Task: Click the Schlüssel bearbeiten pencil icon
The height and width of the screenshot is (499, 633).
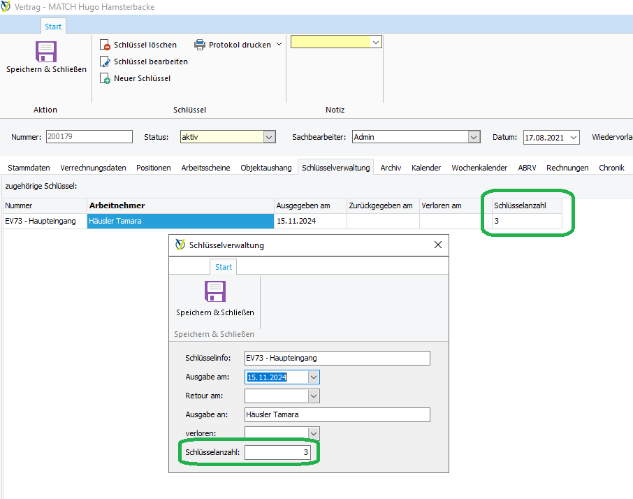Action: click(105, 62)
